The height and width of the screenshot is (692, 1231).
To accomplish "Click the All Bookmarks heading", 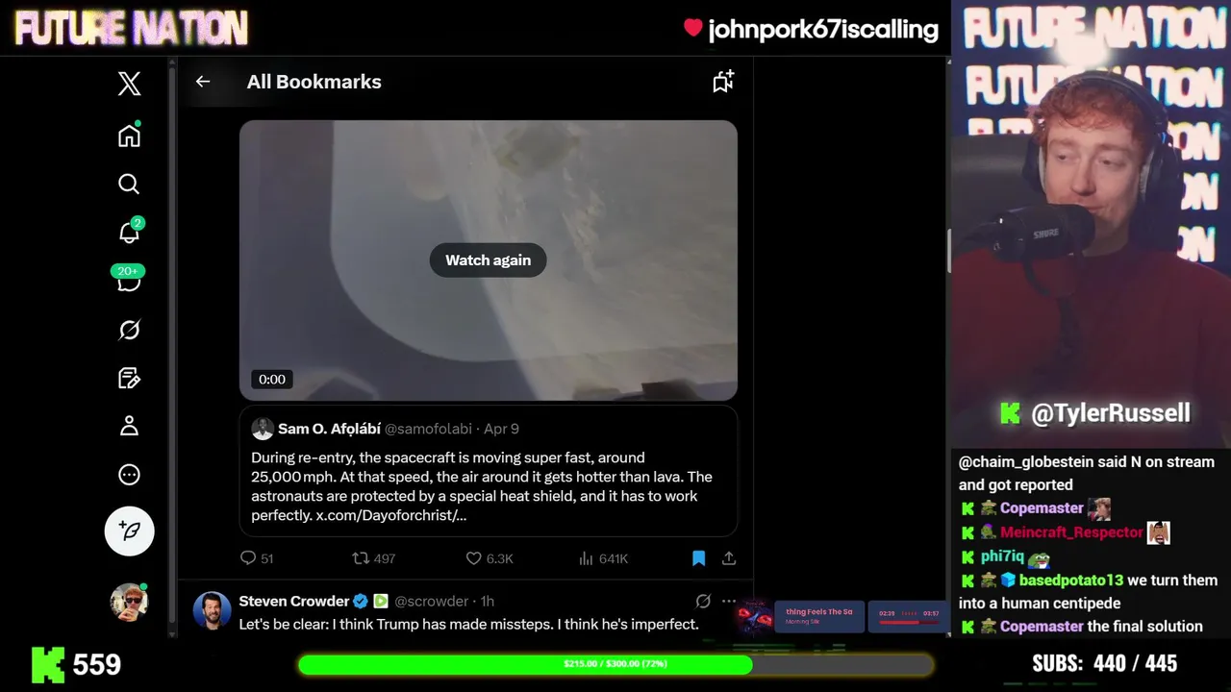I will pos(314,82).
